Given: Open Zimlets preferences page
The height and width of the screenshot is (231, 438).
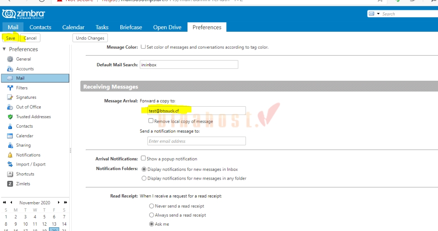Looking at the screenshot, I should (x=23, y=184).
